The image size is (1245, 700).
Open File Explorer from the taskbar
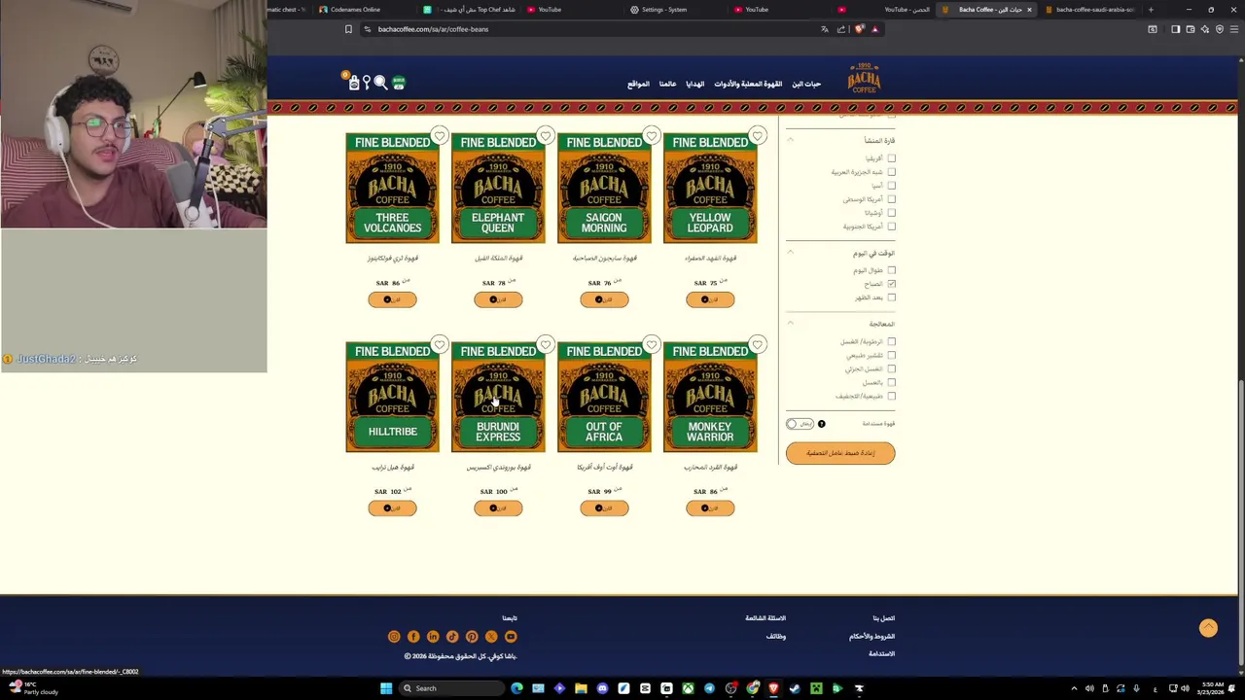(x=581, y=688)
